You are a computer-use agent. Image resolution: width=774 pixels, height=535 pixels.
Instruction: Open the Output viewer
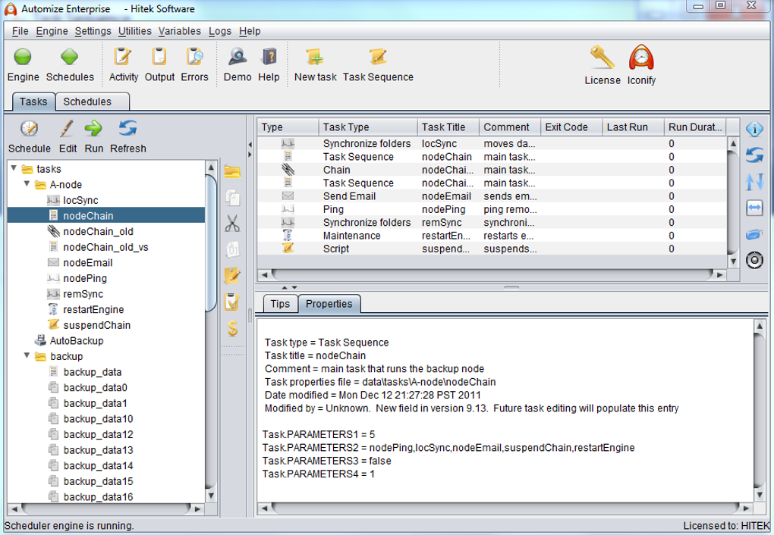[x=159, y=61]
